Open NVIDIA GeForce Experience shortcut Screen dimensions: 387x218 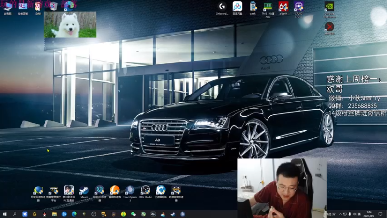click(x=329, y=10)
